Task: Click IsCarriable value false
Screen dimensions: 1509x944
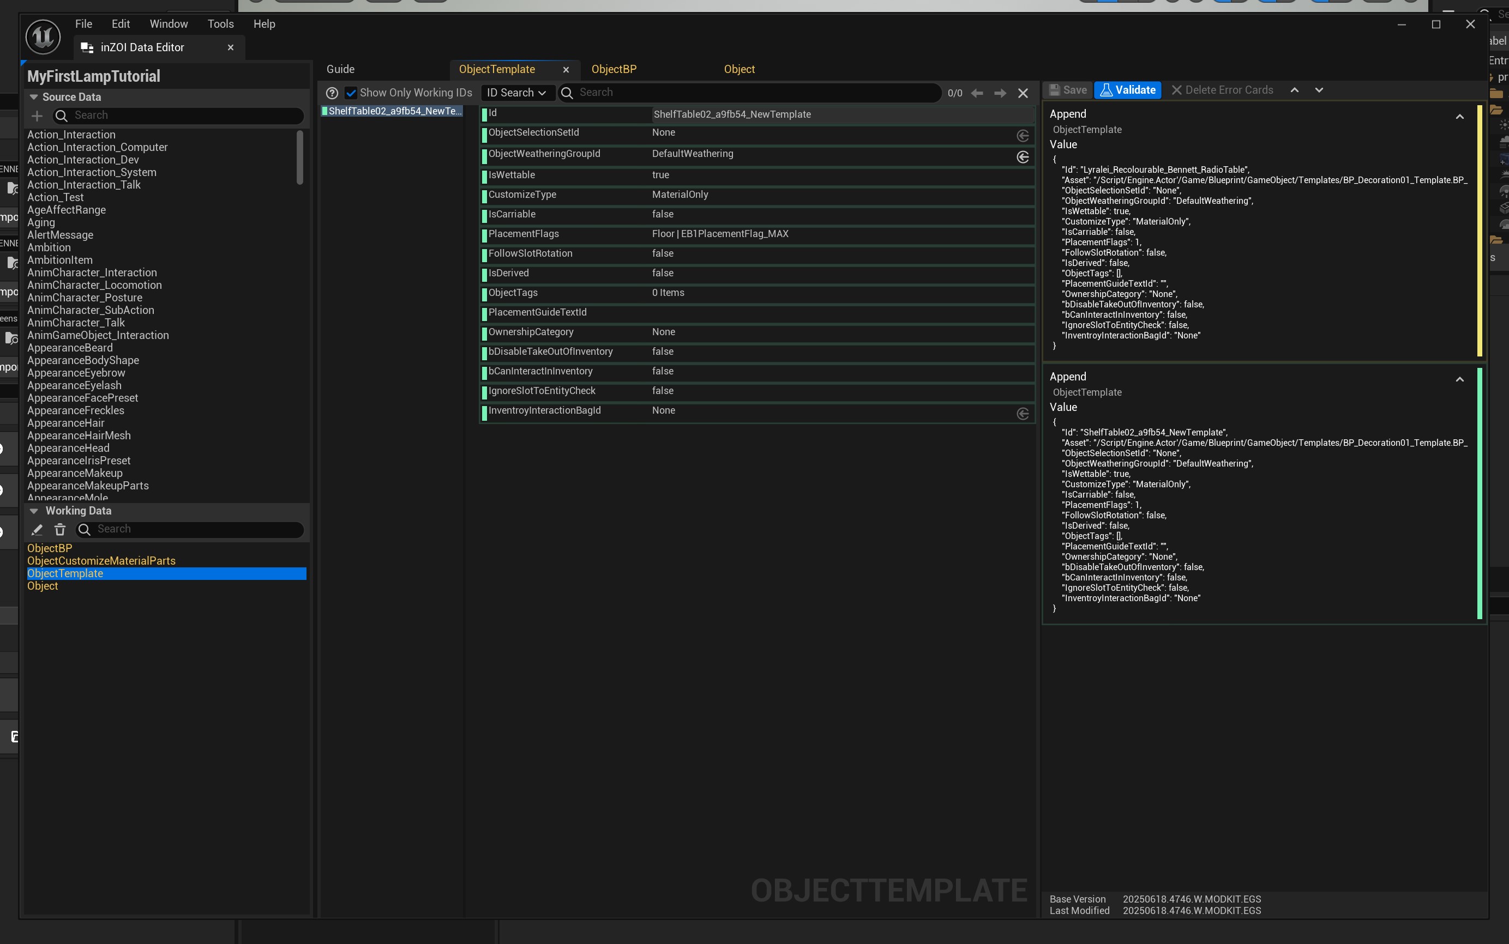Action: tap(662, 214)
